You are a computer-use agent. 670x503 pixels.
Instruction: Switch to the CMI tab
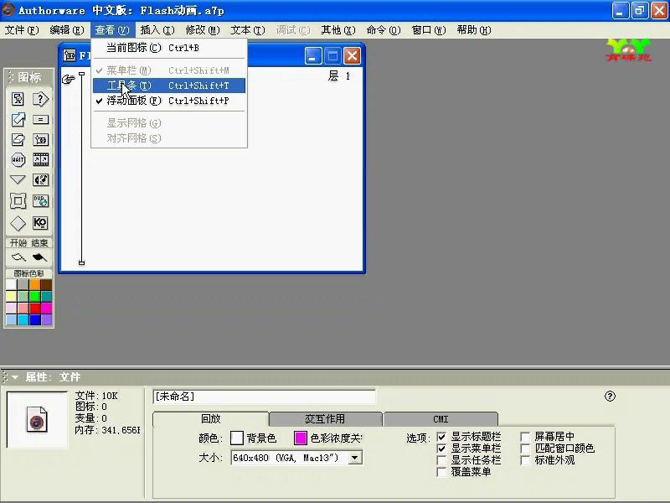pos(441,418)
